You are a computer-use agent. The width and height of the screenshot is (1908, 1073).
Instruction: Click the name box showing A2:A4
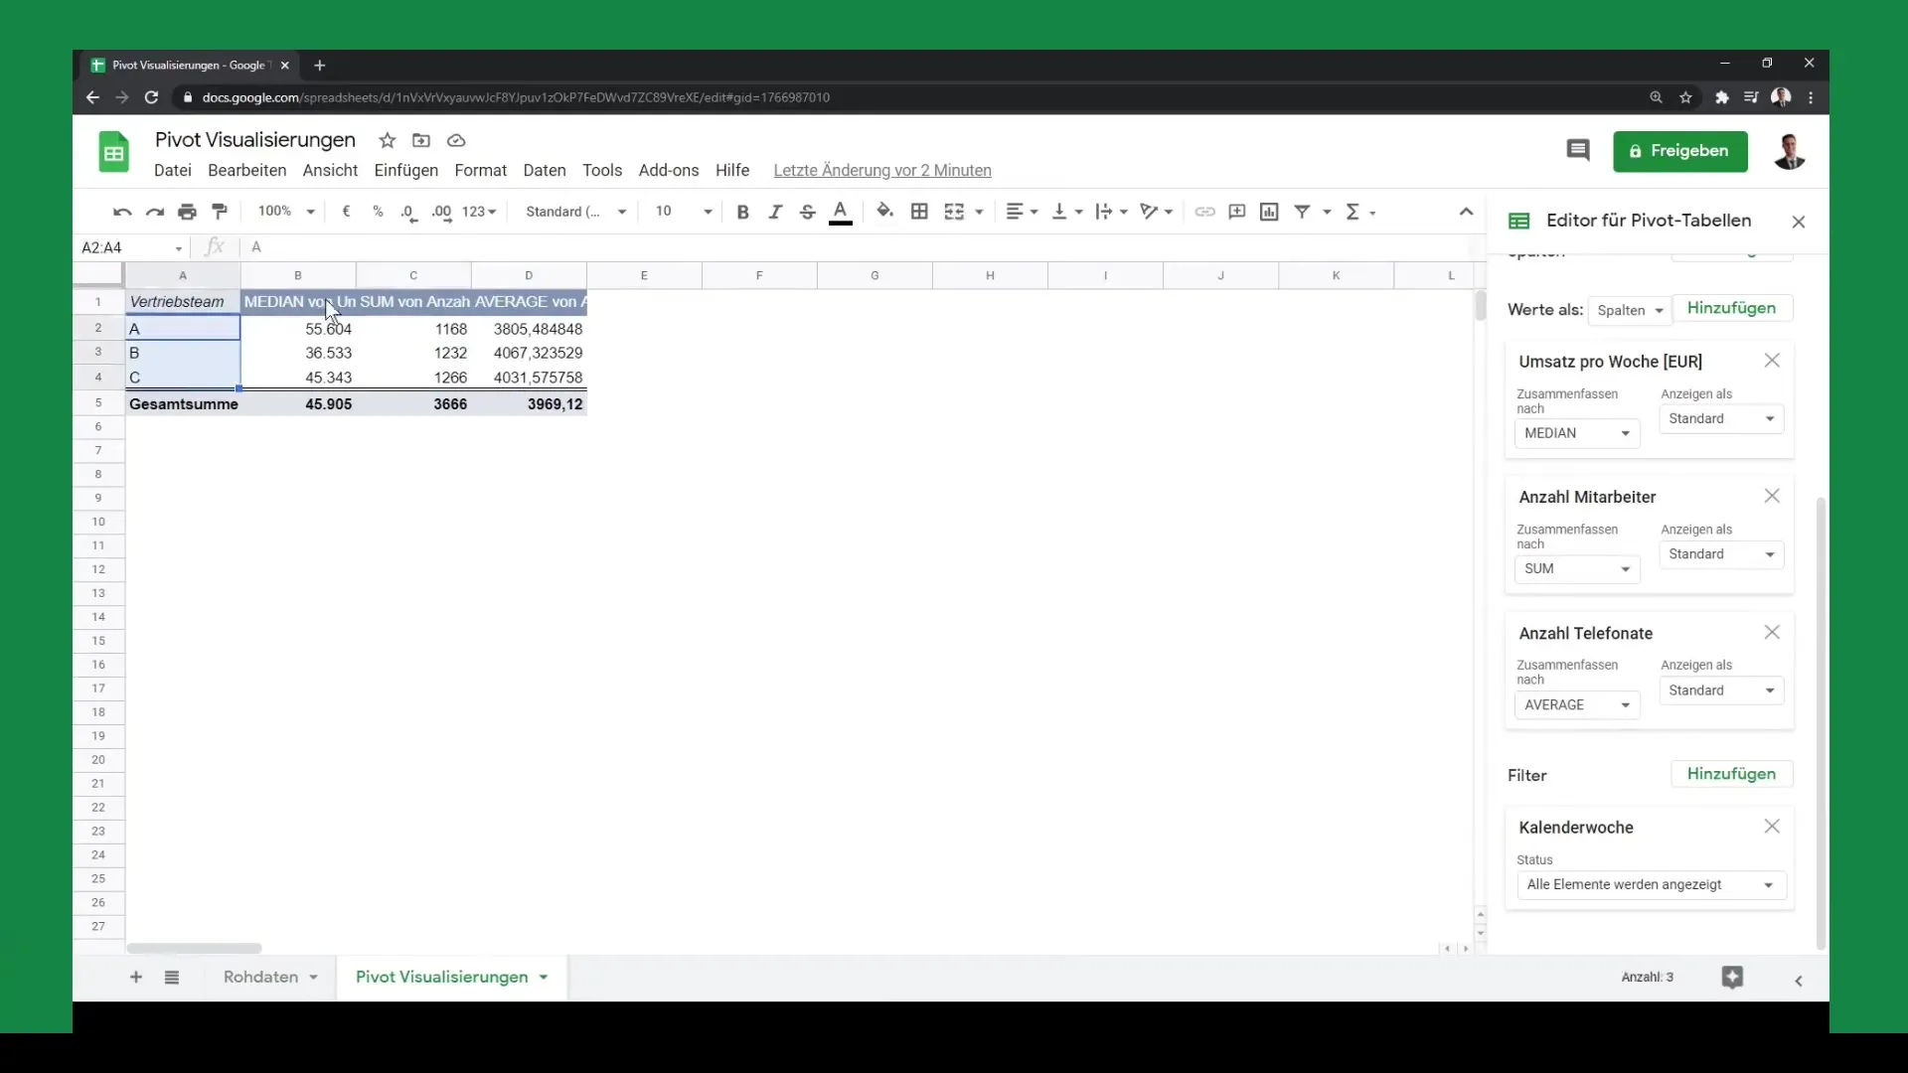[129, 247]
